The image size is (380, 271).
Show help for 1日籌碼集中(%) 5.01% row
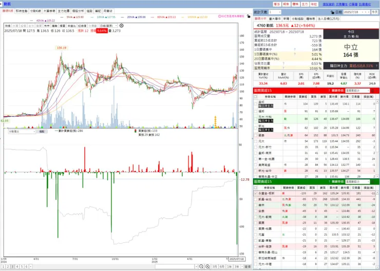(x=295, y=54)
